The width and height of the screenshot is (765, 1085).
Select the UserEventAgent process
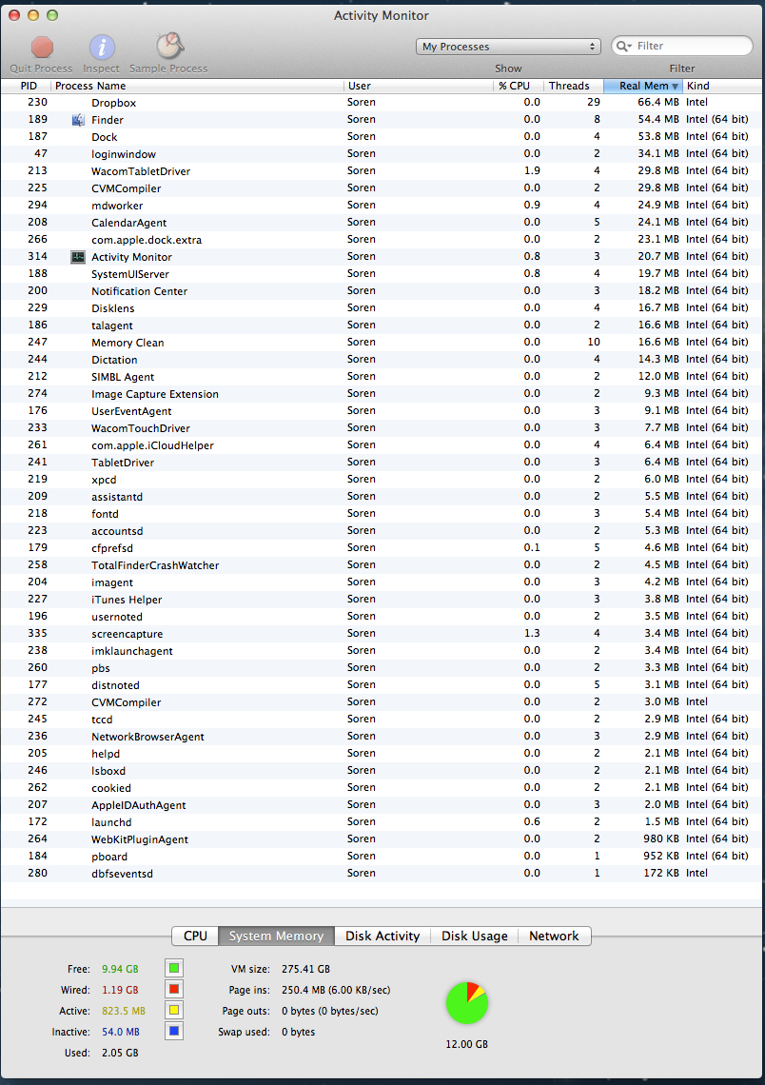click(x=382, y=411)
